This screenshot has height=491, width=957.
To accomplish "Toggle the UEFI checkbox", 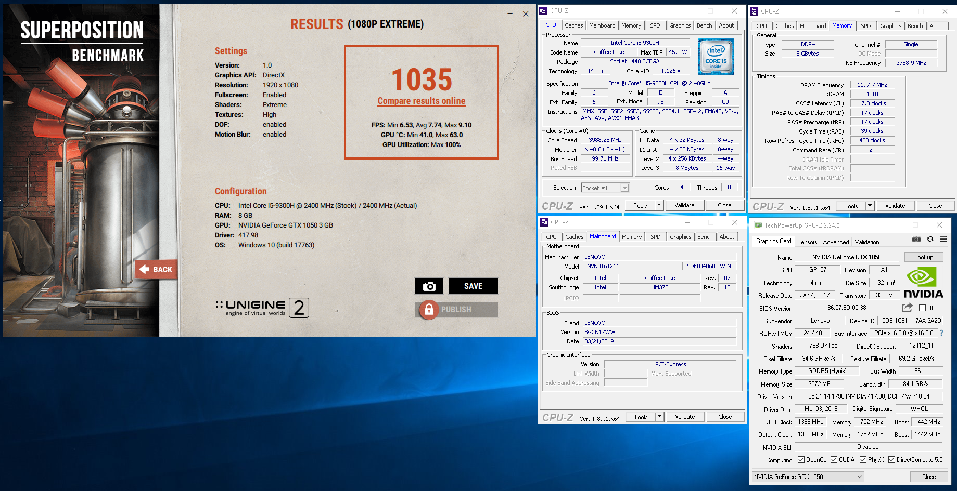I will (x=923, y=308).
